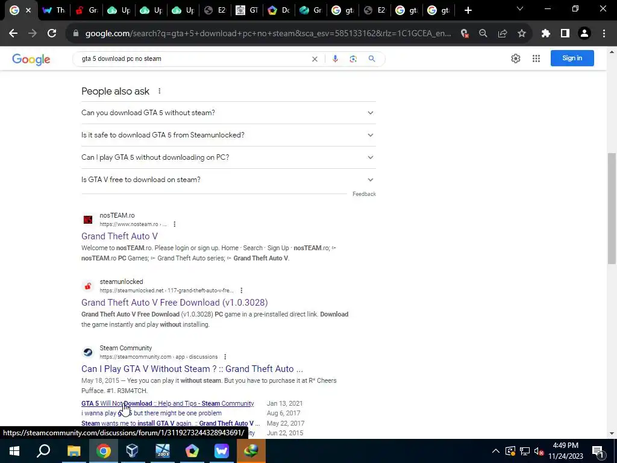Close the active Google tab

tap(28, 10)
